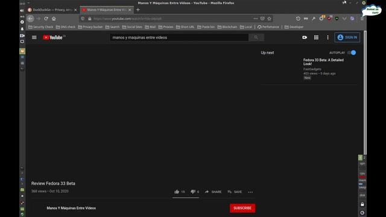Open YouTube settings three-dot menu
The width and height of the screenshot is (386, 217).
click(327, 37)
